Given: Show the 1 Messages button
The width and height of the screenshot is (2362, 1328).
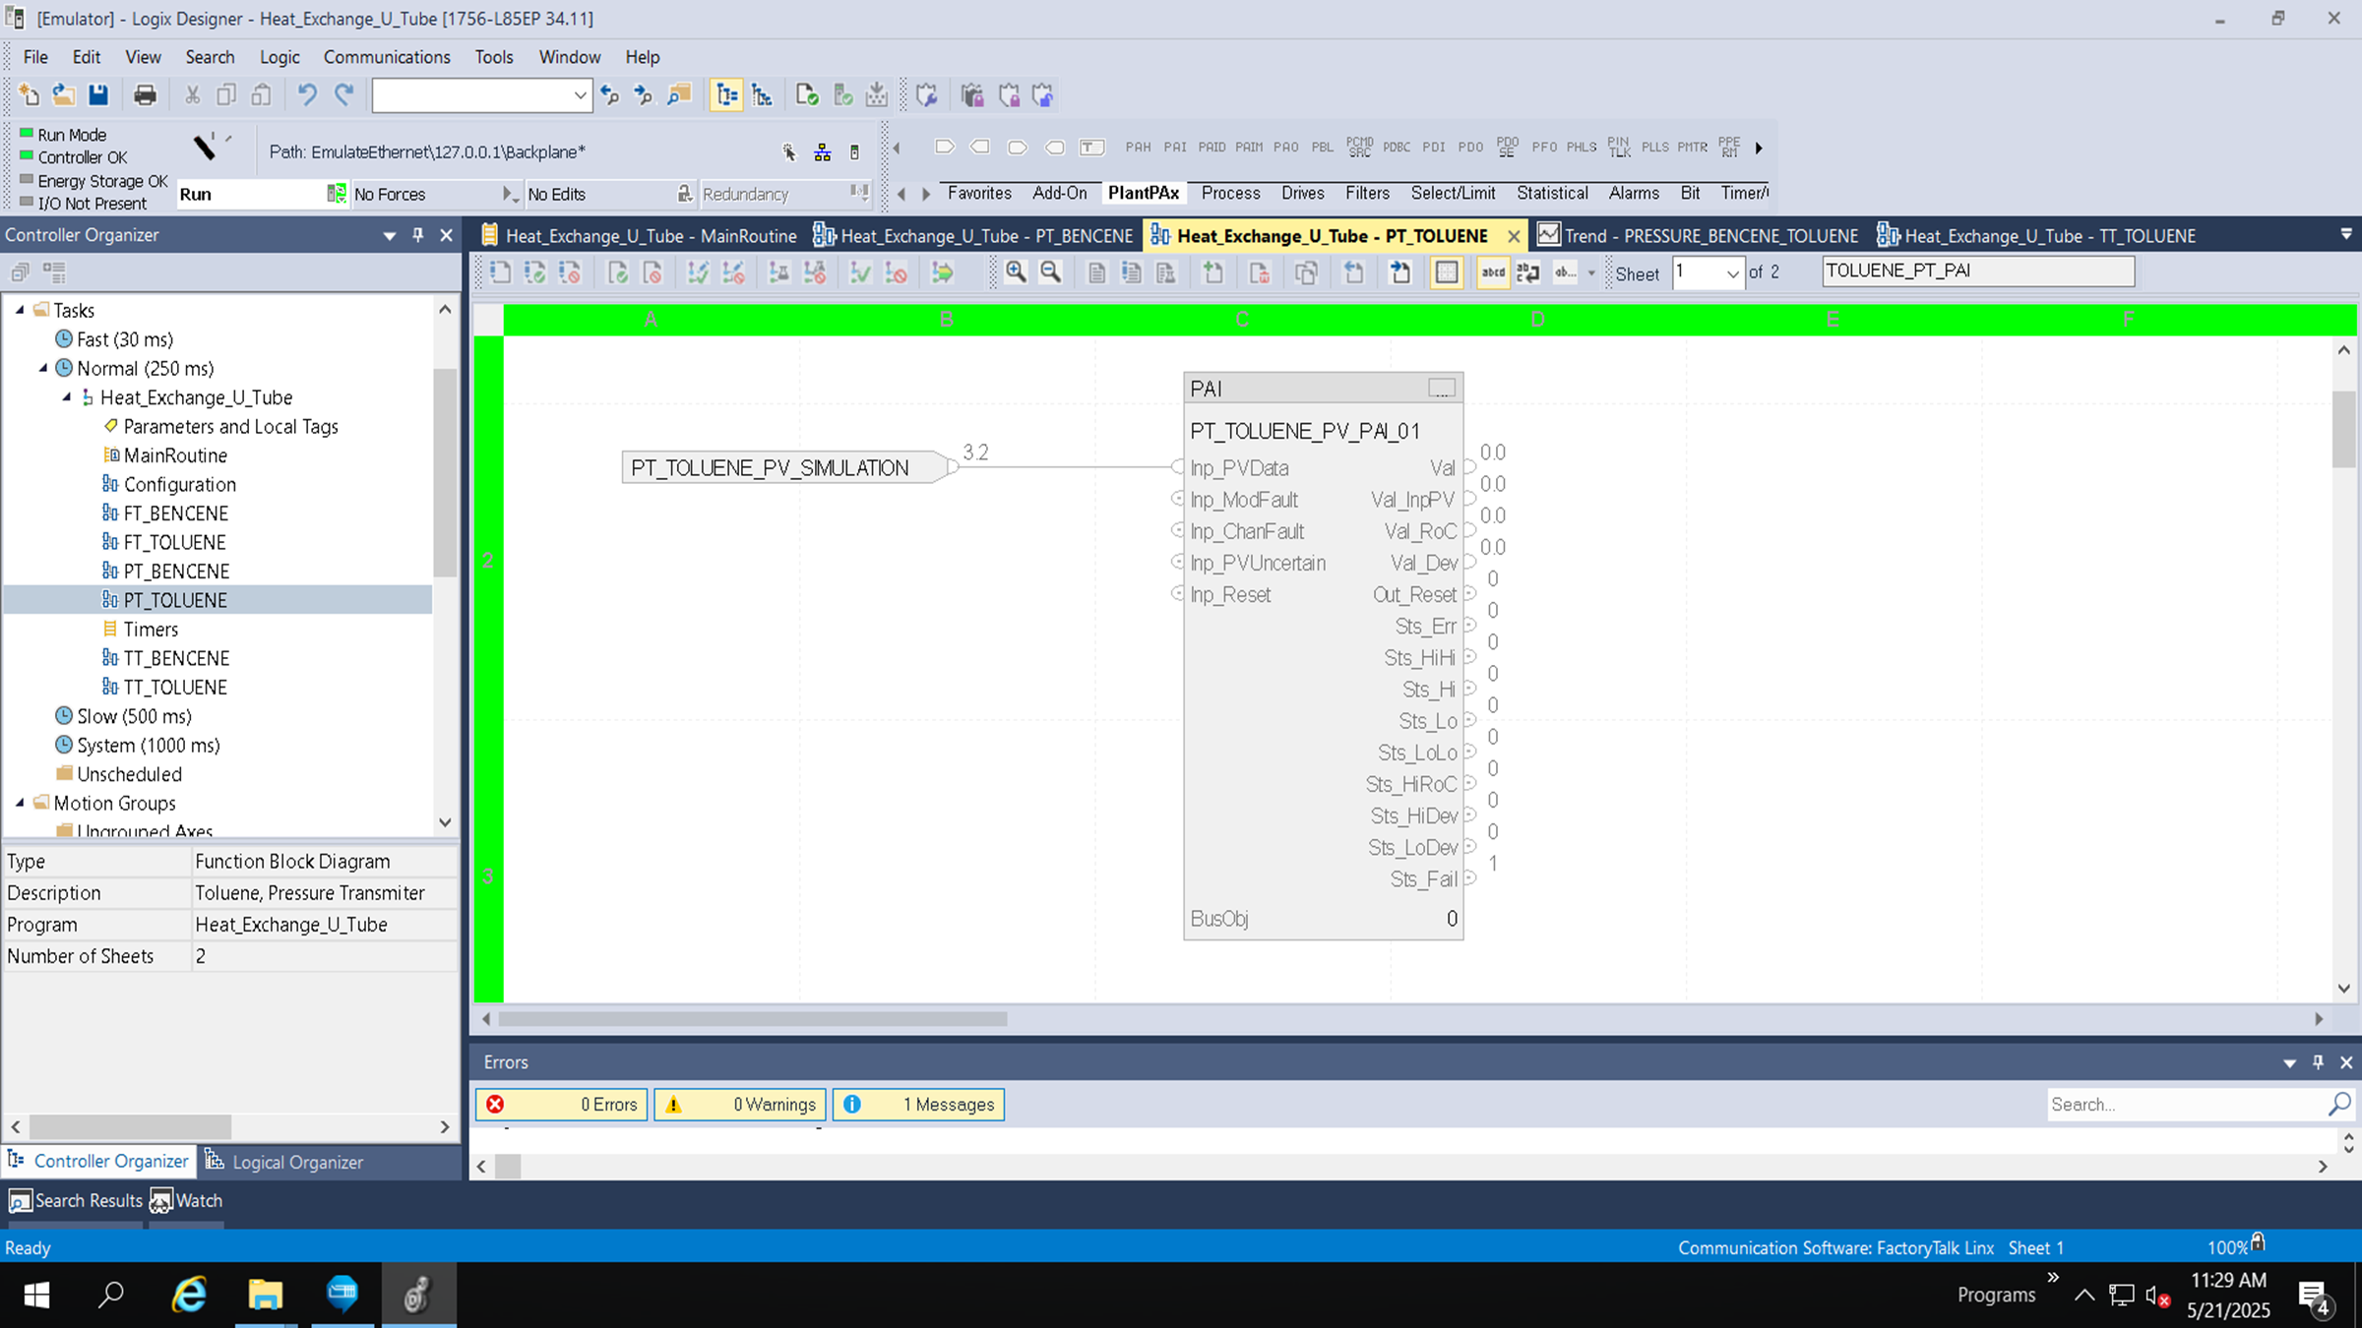Looking at the screenshot, I should [x=918, y=1105].
